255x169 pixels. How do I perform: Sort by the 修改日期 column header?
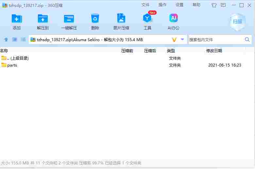click(x=214, y=51)
